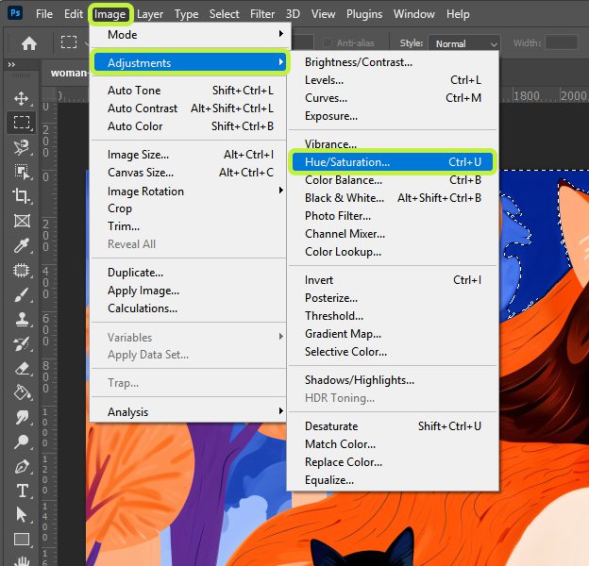Choose Color Balance adjustment
Image resolution: width=589 pixels, height=566 pixels.
coord(393,180)
